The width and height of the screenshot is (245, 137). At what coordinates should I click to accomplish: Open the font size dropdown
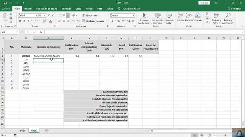(45, 16)
